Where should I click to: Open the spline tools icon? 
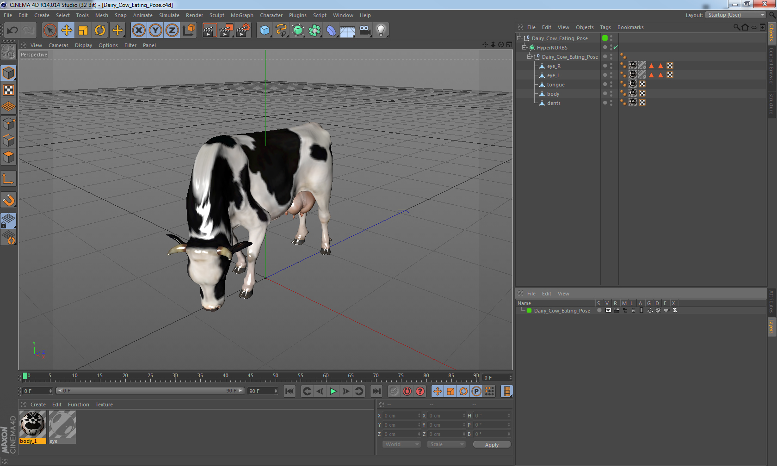(x=281, y=31)
